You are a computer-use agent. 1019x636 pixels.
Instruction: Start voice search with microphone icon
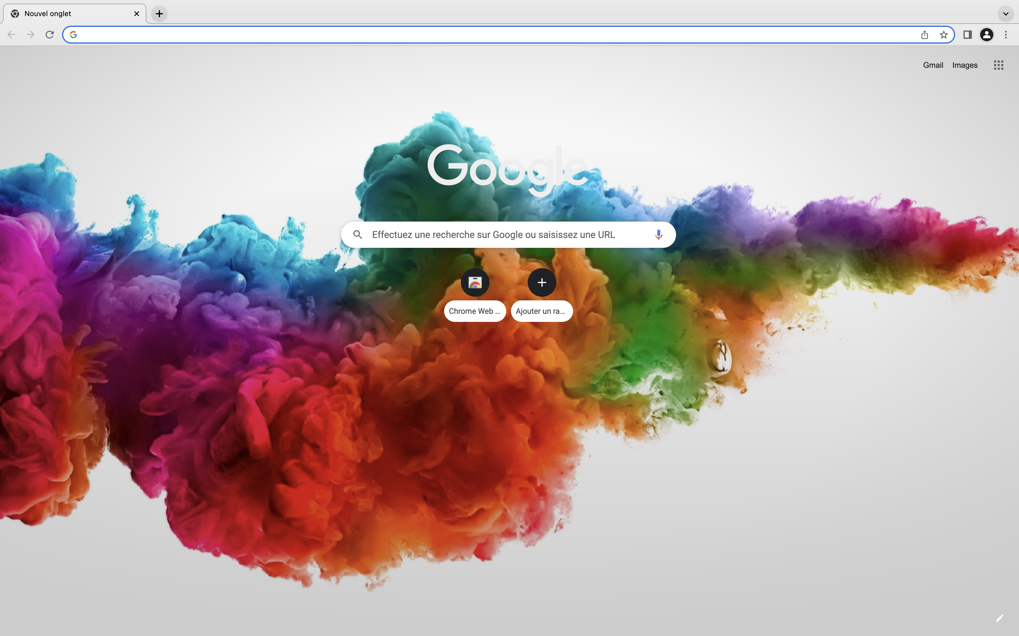tap(658, 235)
